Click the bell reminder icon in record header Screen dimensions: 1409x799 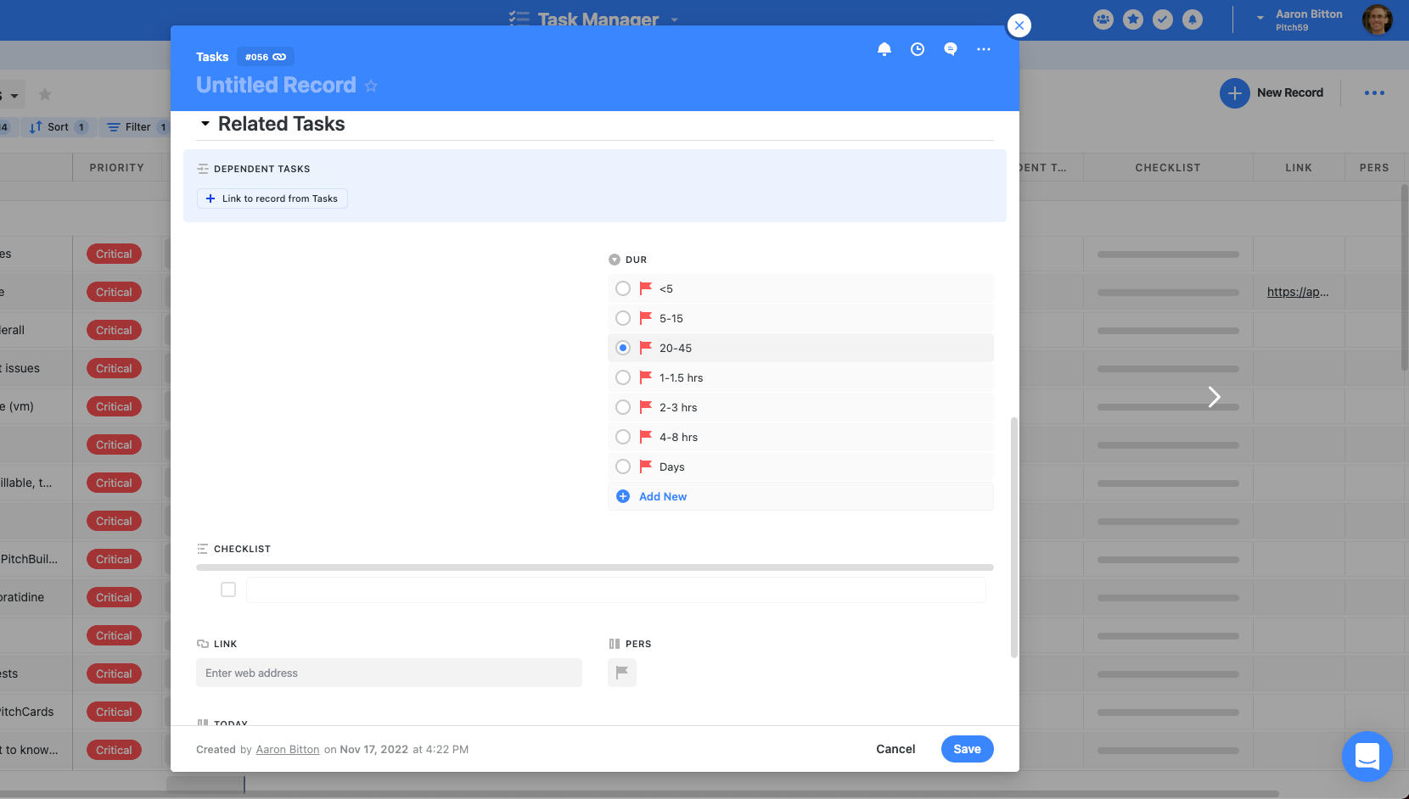(x=884, y=49)
